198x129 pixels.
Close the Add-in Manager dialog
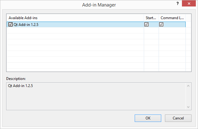click(x=189, y=3)
